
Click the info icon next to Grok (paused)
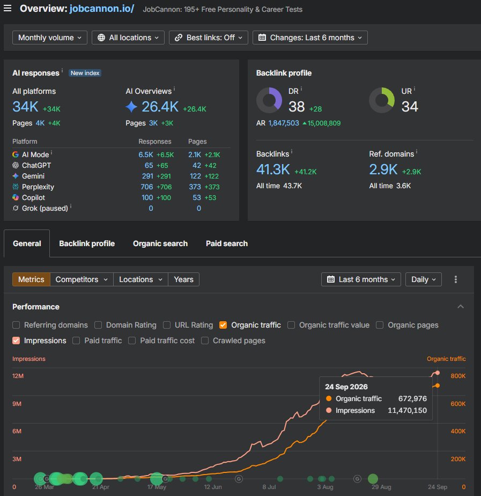(x=71, y=206)
